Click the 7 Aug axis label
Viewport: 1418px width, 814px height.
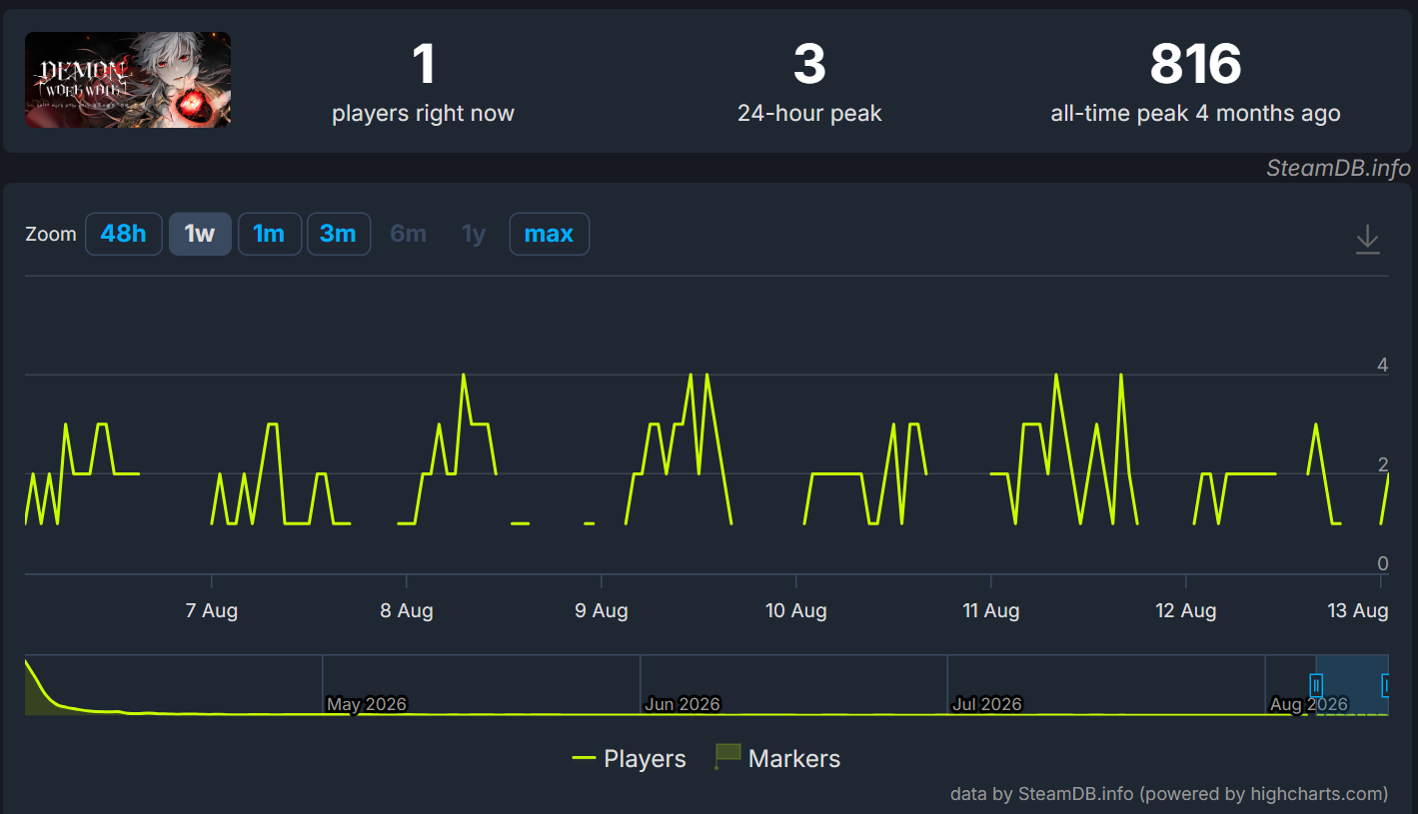tap(212, 610)
